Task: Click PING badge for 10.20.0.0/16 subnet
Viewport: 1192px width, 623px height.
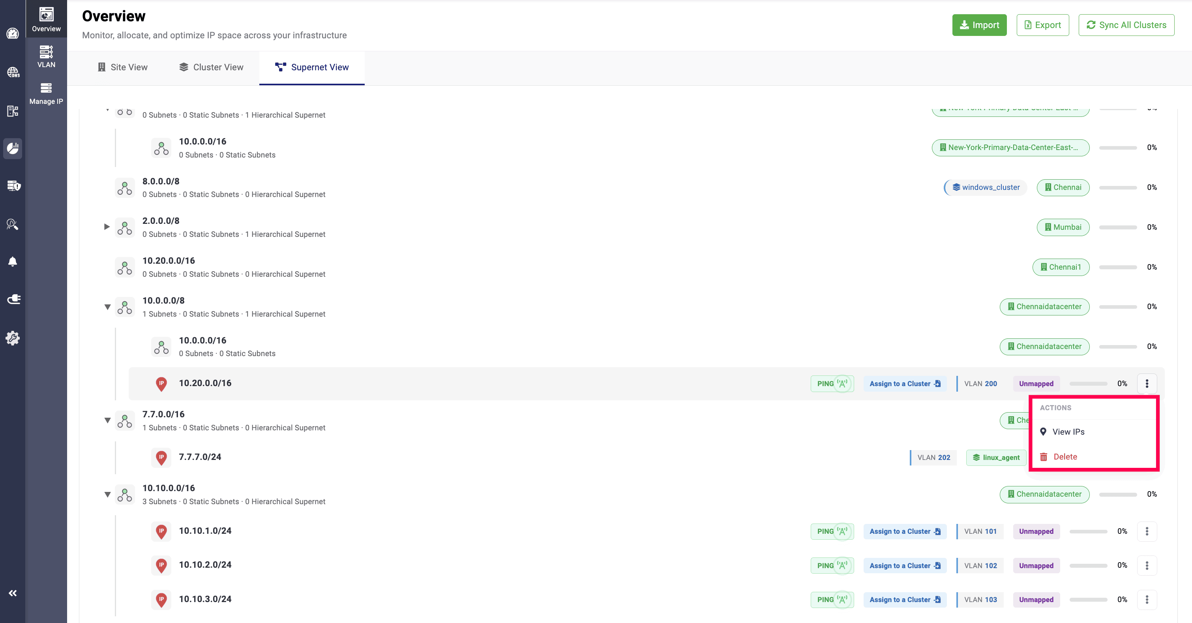Action: [832, 384]
